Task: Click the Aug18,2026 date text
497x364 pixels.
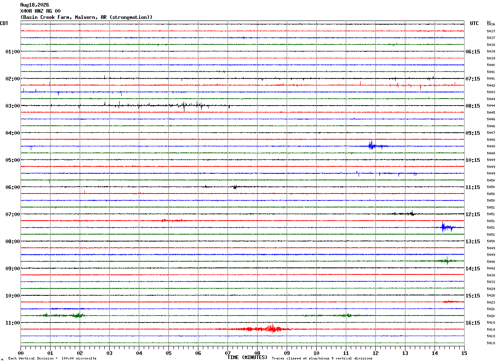Action: 35,5
